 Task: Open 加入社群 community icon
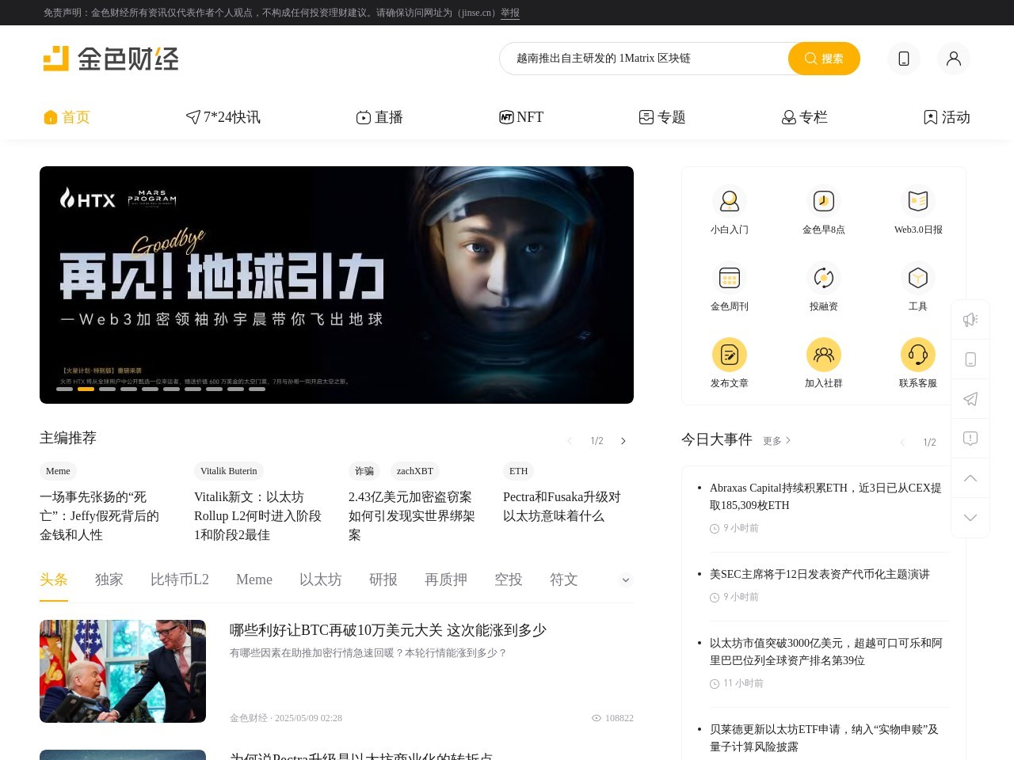[824, 355]
